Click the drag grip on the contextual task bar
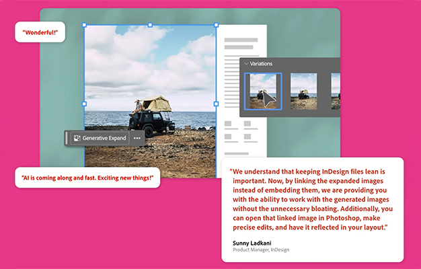 (x=67, y=138)
